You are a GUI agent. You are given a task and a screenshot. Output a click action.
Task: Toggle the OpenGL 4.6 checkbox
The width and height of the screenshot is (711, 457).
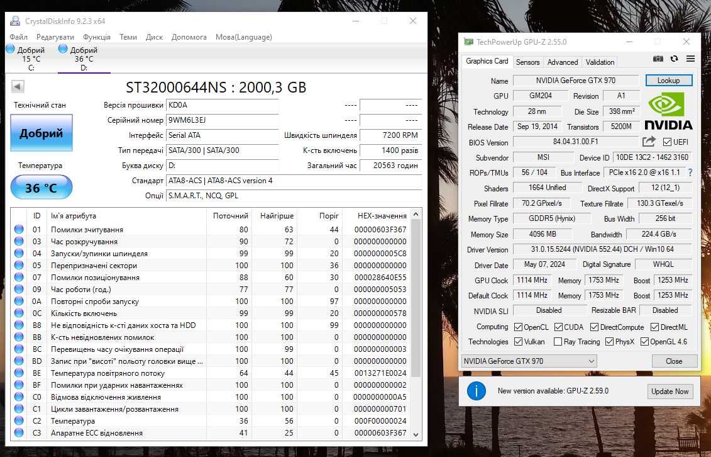(644, 342)
